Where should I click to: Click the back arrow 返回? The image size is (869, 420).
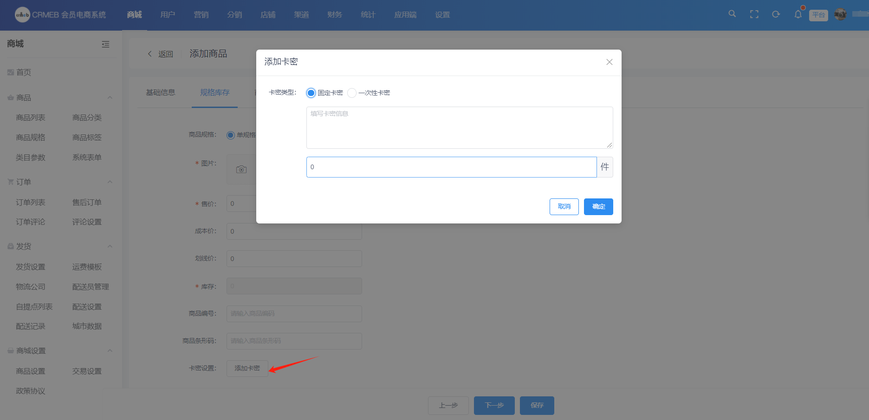160,54
